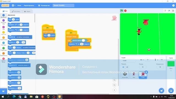This screenshot has width=176, height=99.
Task: Select the Ben sprite thumbnail
Action: pyautogui.click(x=134, y=75)
